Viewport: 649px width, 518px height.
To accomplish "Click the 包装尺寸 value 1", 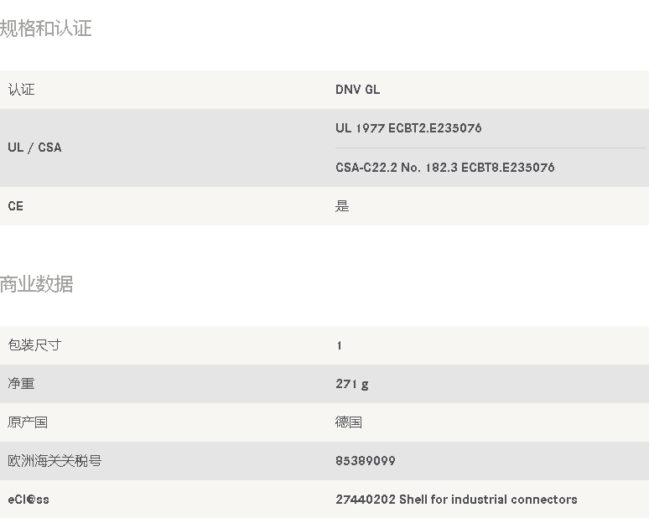I will (x=339, y=345).
